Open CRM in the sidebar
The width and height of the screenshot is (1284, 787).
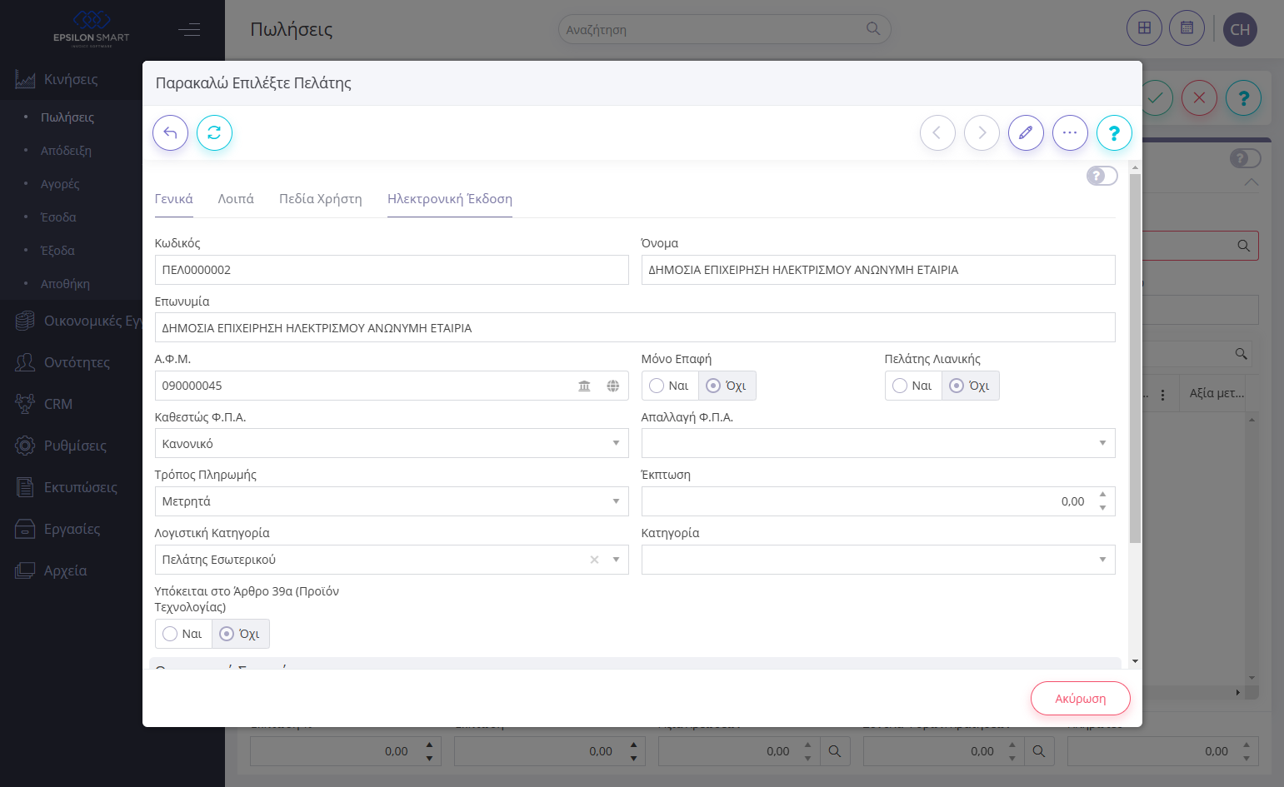click(x=58, y=404)
